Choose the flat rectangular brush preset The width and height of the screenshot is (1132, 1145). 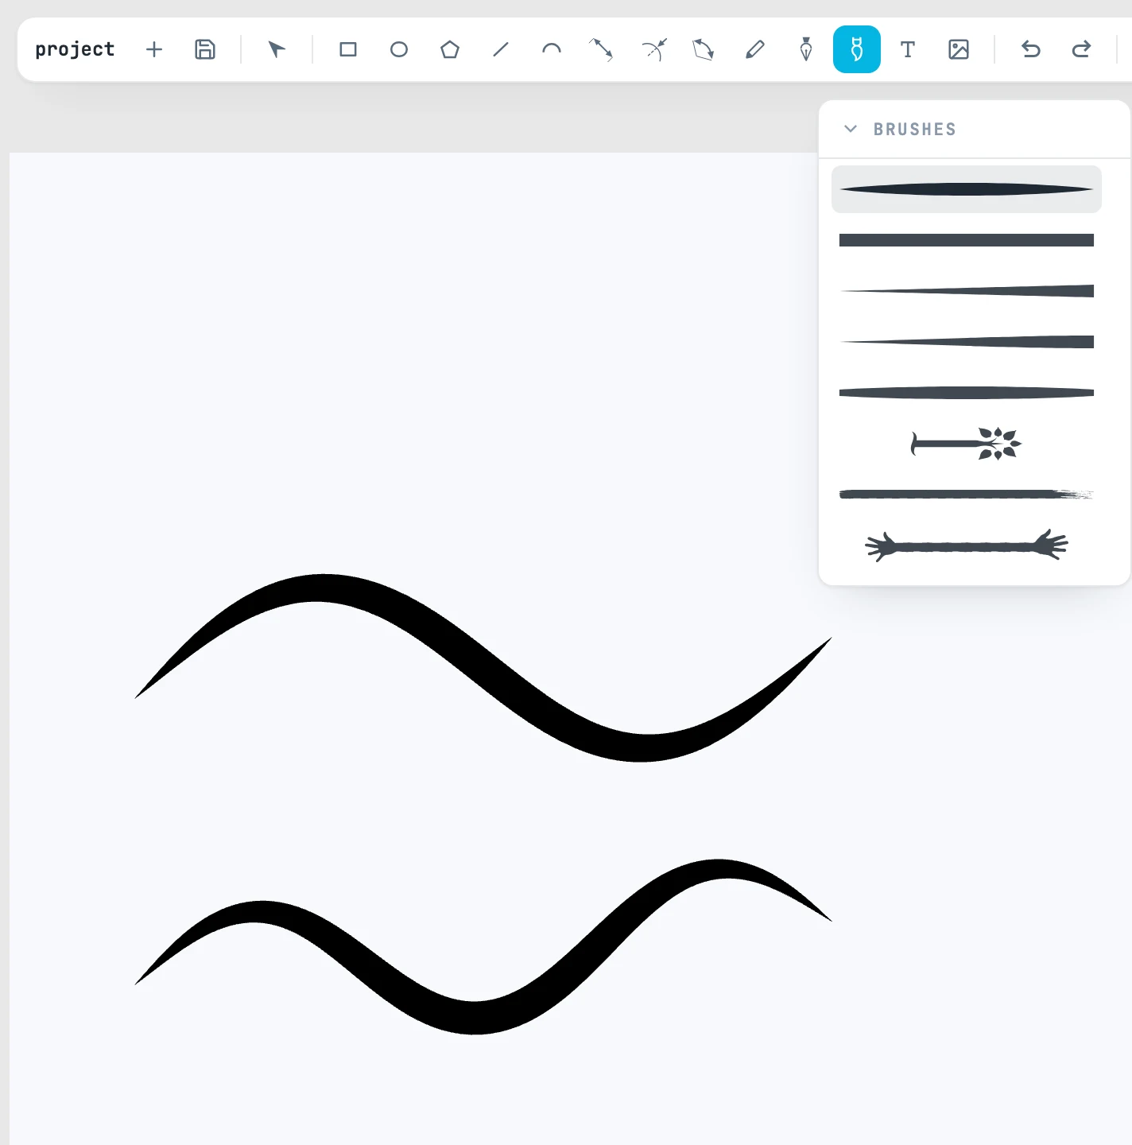click(967, 240)
